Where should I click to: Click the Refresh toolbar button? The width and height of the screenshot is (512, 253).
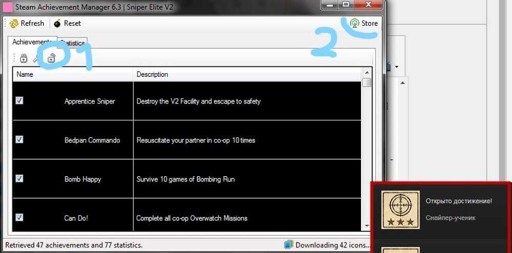click(x=27, y=23)
